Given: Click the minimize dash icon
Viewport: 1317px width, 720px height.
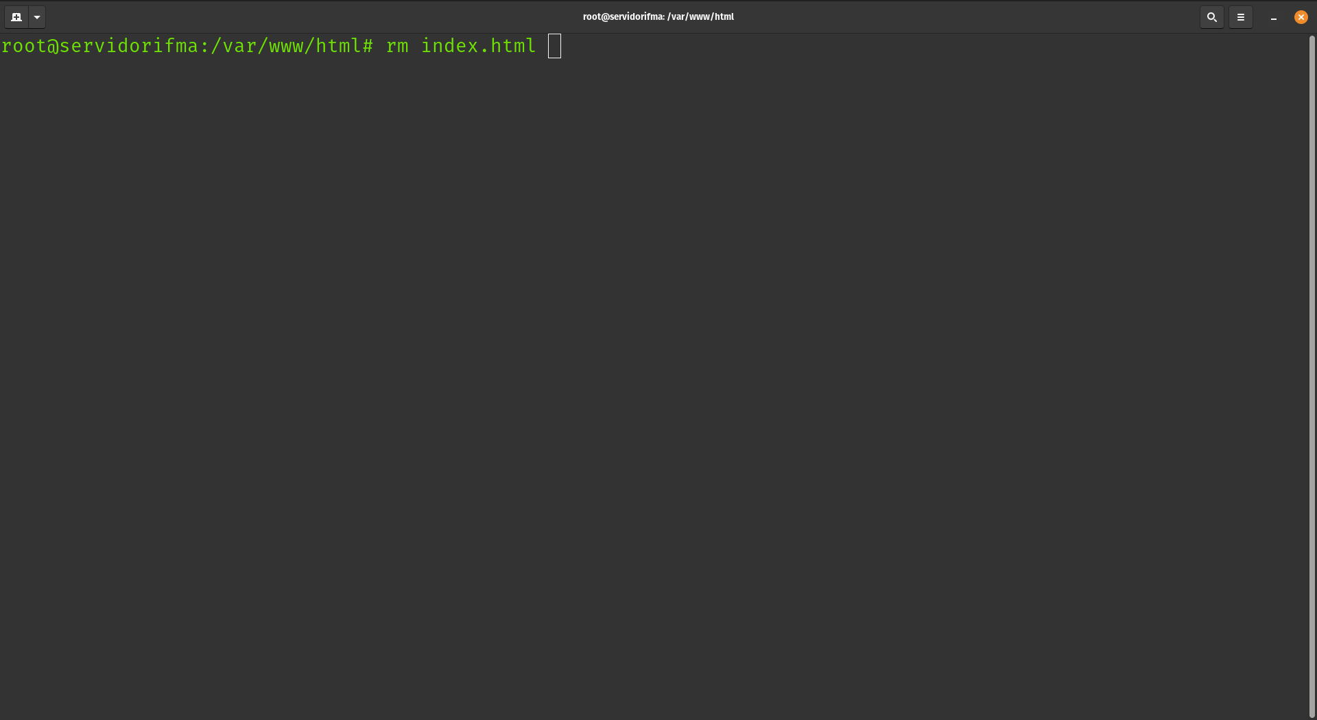Looking at the screenshot, I should [x=1272, y=16].
